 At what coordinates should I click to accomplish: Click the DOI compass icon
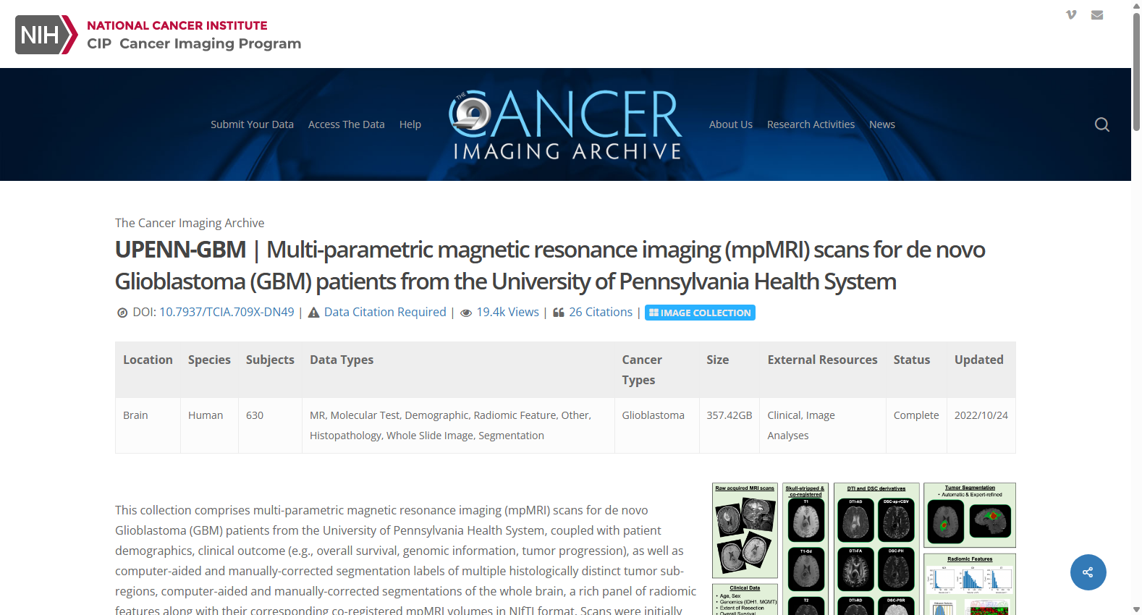click(x=122, y=313)
